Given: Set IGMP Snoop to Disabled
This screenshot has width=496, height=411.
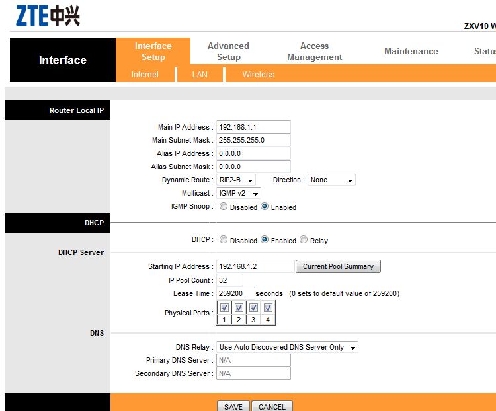Looking at the screenshot, I should [224, 206].
